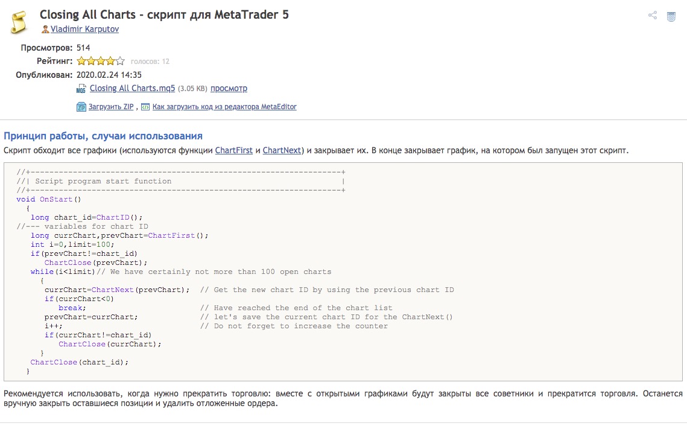Click while(i<limit) code line

point(63,272)
